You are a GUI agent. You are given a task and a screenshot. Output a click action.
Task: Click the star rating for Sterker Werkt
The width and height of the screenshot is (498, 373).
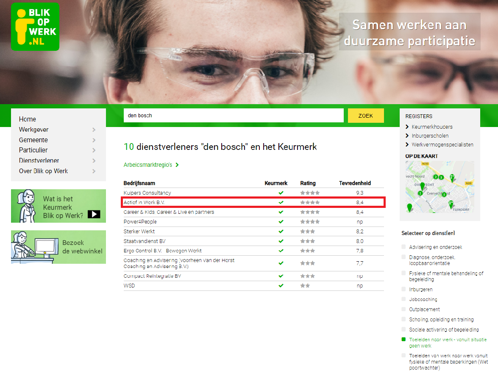(307, 232)
